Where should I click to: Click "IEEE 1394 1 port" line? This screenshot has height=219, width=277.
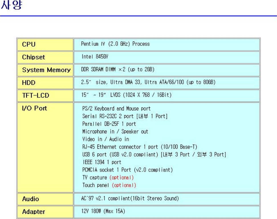[102, 162]
